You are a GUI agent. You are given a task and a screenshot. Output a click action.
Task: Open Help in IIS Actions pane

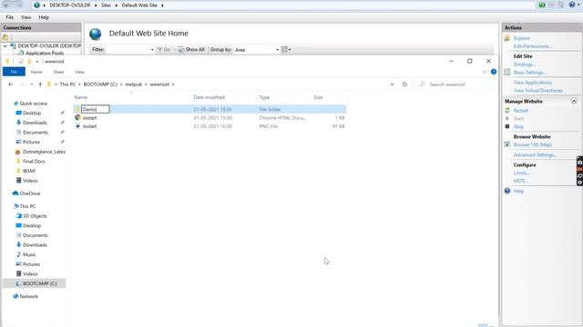coord(518,192)
